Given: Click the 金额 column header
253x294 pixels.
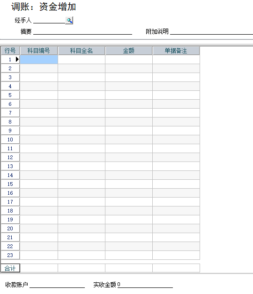Looking at the screenshot, I should [x=129, y=51].
